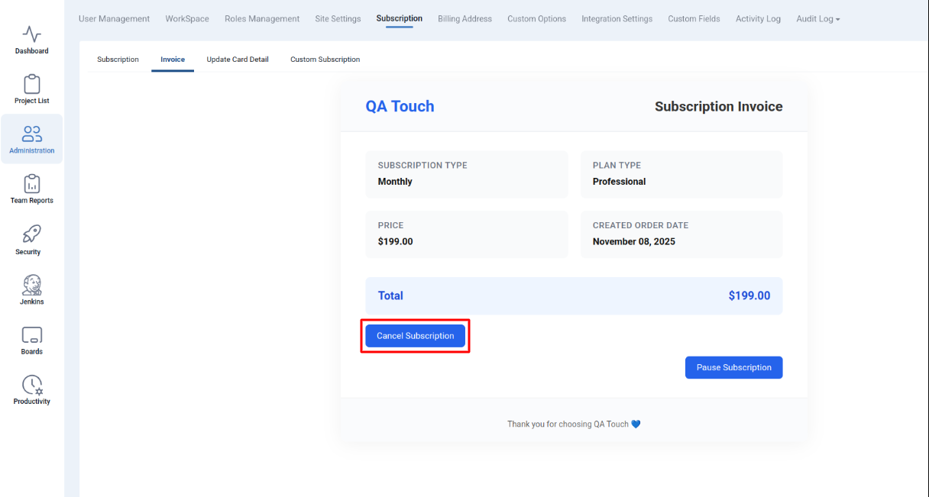The image size is (929, 497).
Task: Click the price card's $199.00 value
Action: point(395,242)
